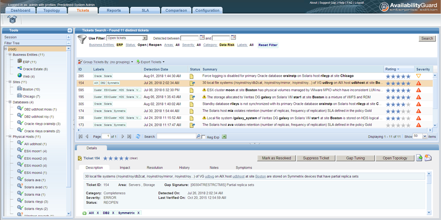Collapse the Filter Tree section

[69, 43]
